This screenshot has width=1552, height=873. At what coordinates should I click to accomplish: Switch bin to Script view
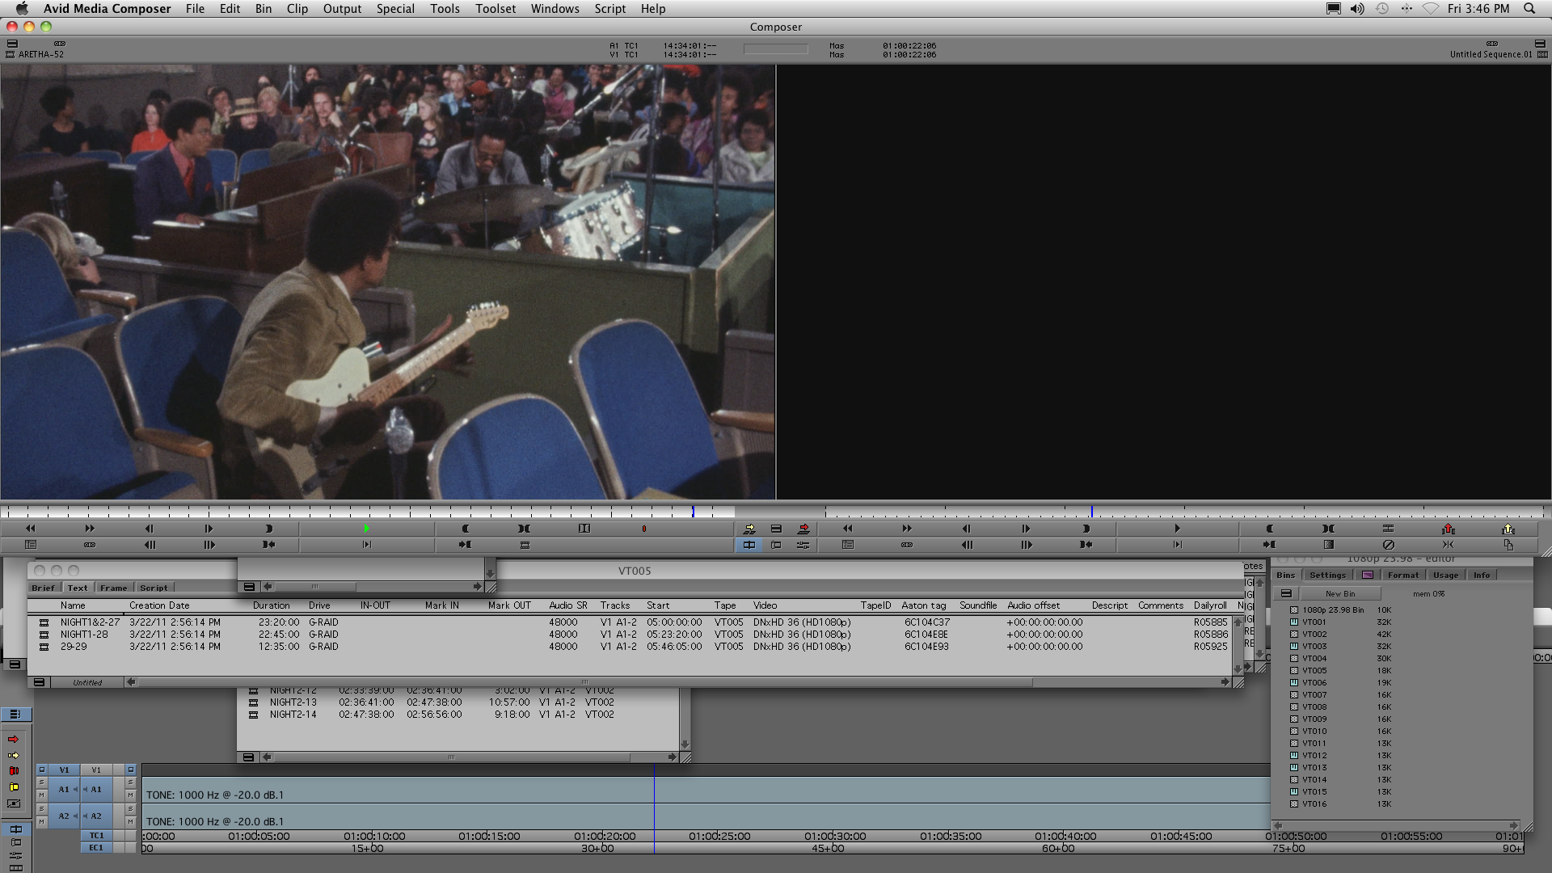click(x=154, y=588)
